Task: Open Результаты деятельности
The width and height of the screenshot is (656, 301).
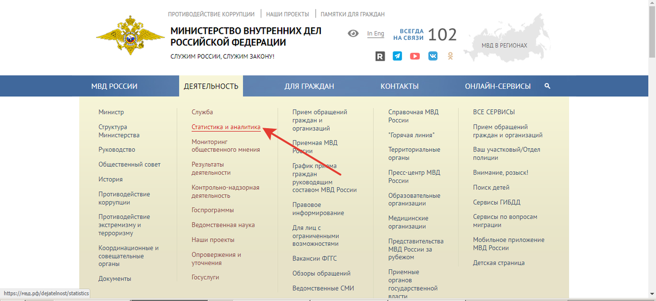Action: click(x=211, y=168)
